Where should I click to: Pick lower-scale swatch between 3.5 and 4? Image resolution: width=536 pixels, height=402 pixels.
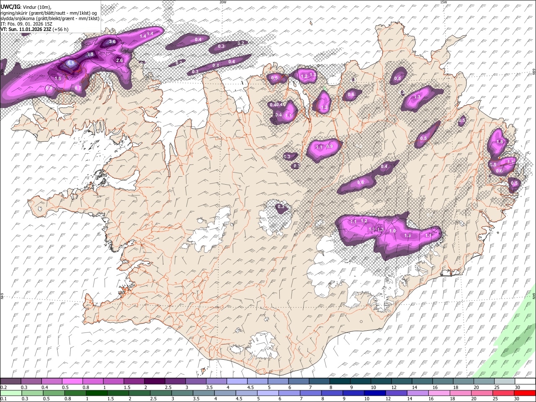(204, 393)
